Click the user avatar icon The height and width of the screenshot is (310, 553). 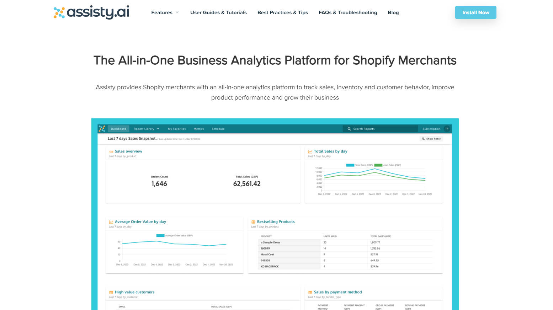tap(447, 129)
